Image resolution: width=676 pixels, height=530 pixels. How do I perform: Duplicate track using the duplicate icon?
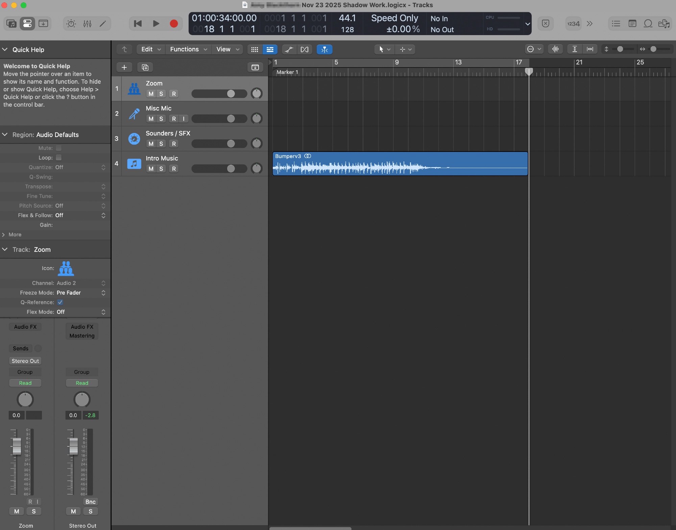point(145,68)
